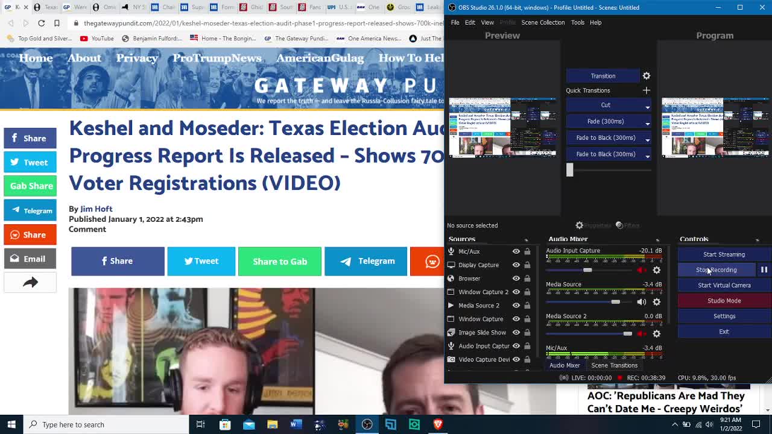Open the Media Source audio settings gear

(x=657, y=302)
